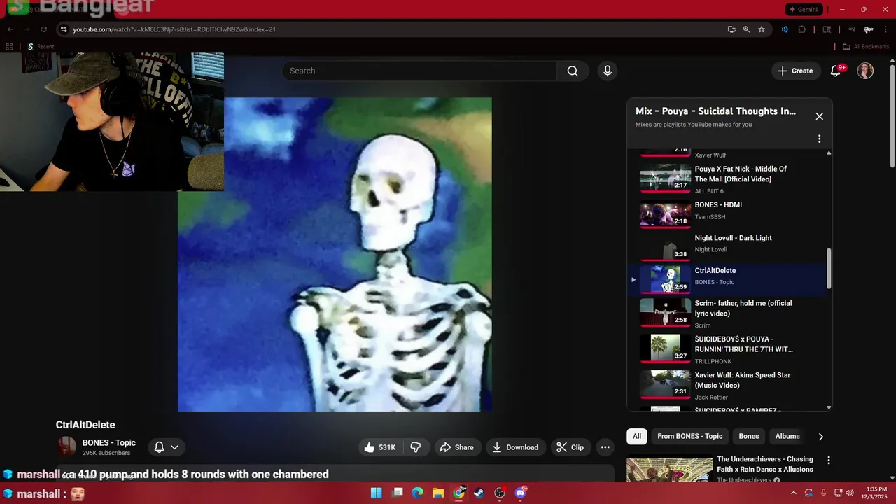Open the Gemini button in Chrome

pyautogui.click(x=803, y=10)
